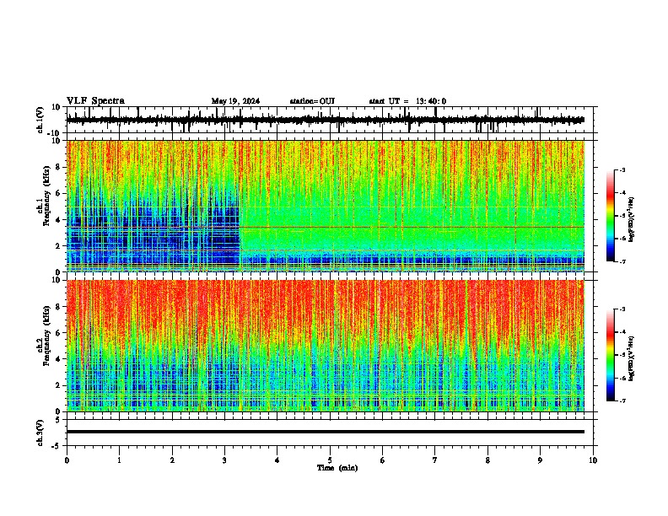Click the Time axis tick label 9

tap(540, 460)
